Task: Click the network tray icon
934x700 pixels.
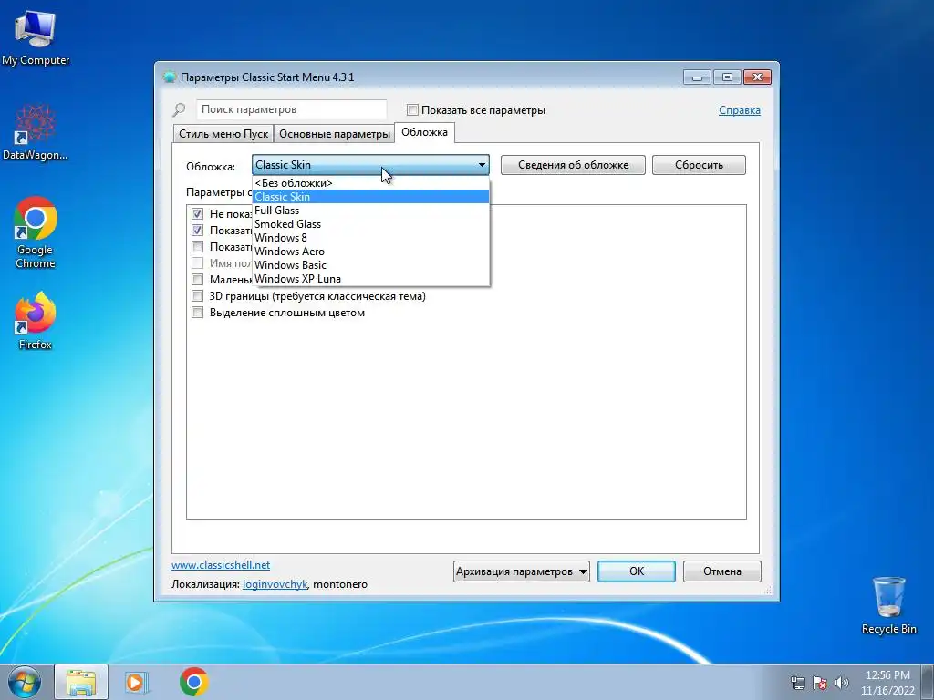Action: click(797, 683)
